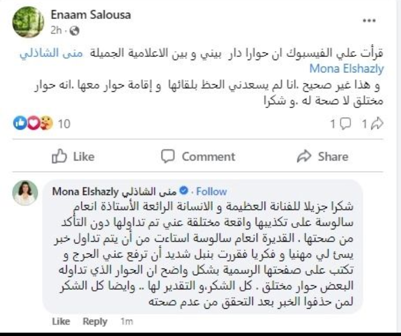
Task: Open the three-dot post options menu
Action: tap(370, 21)
